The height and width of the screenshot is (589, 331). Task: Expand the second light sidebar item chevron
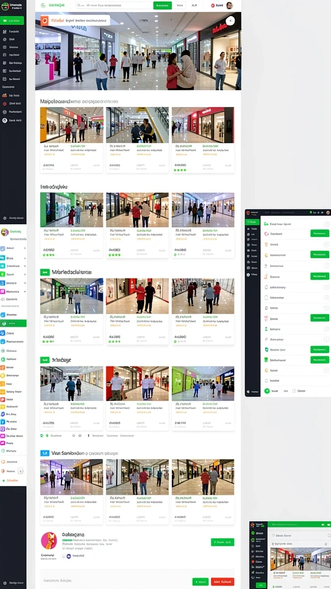pos(25,258)
